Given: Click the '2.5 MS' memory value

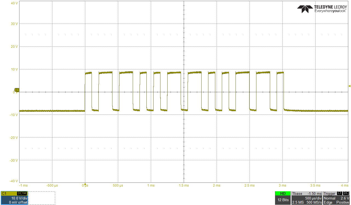Looking at the screenshot, I should [298, 202].
